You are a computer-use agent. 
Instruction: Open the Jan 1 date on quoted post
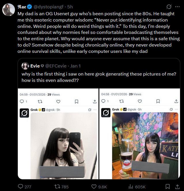(76, 66)
